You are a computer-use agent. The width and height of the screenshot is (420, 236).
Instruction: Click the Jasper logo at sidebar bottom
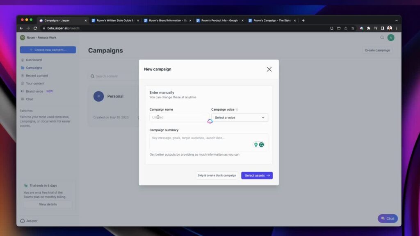click(x=29, y=221)
